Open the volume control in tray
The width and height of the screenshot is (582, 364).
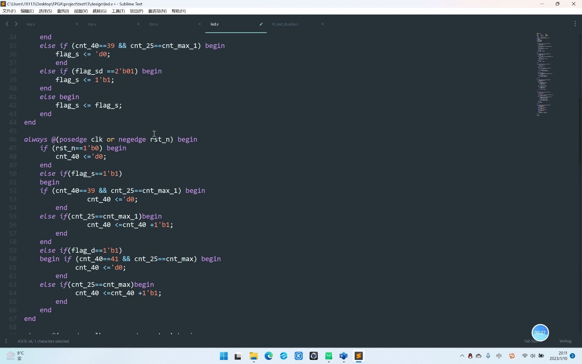tap(533, 356)
